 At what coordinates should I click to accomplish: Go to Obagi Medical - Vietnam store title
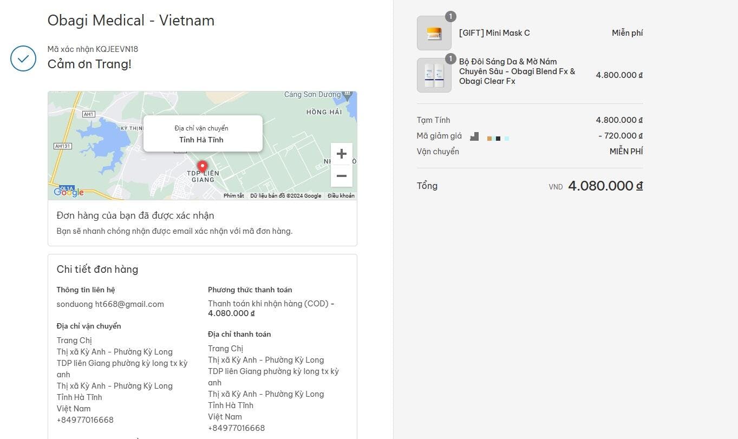[131, 21]
